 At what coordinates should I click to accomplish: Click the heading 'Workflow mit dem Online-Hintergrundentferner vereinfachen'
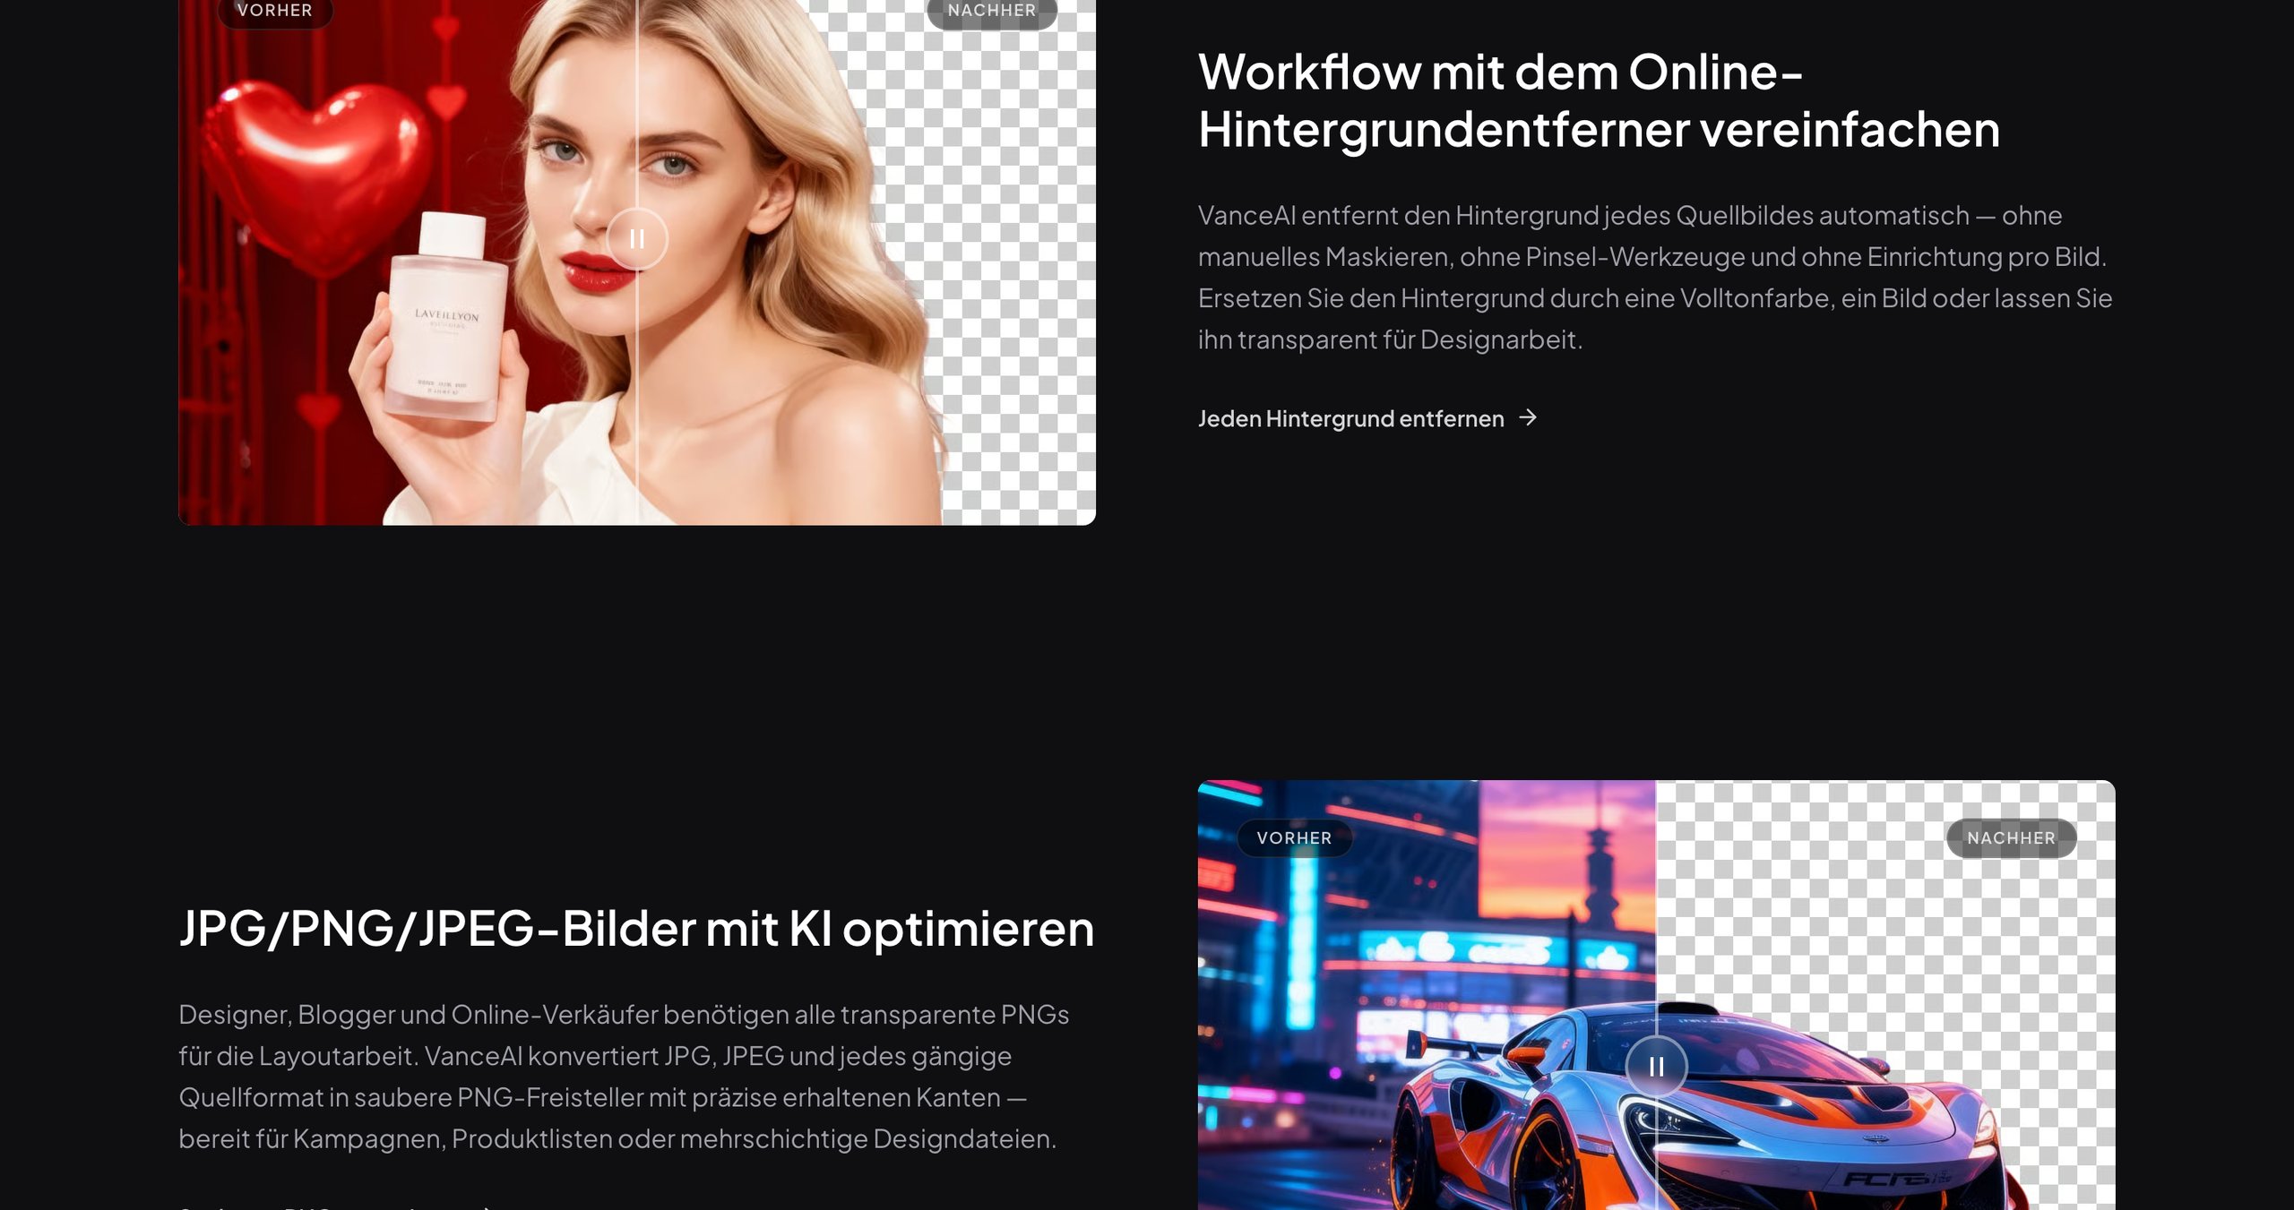pos(1599,100)
